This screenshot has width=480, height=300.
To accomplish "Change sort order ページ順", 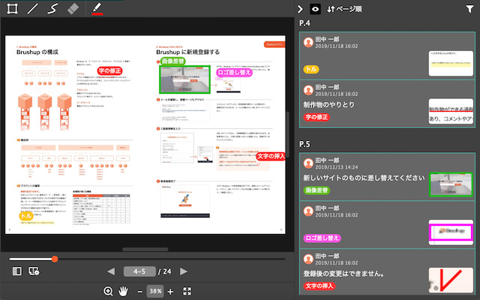I will [344, 9].
